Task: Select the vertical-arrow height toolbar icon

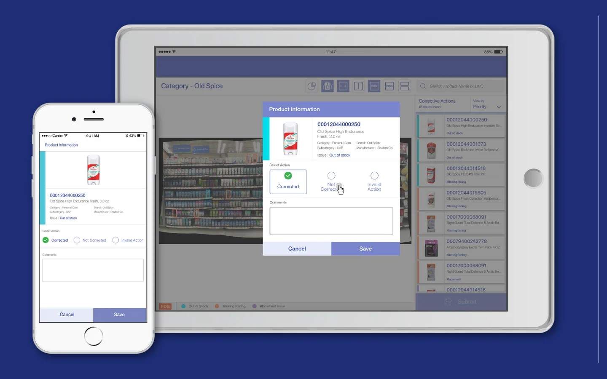Action: tap(358, 86)
